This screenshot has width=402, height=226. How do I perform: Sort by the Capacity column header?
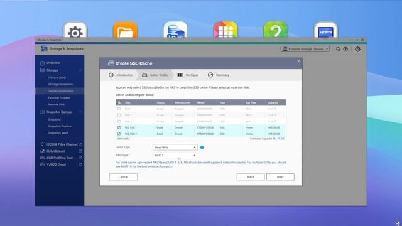(x=273, y=102)
